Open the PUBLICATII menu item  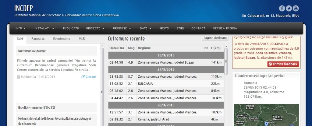[x=71, y=28]
